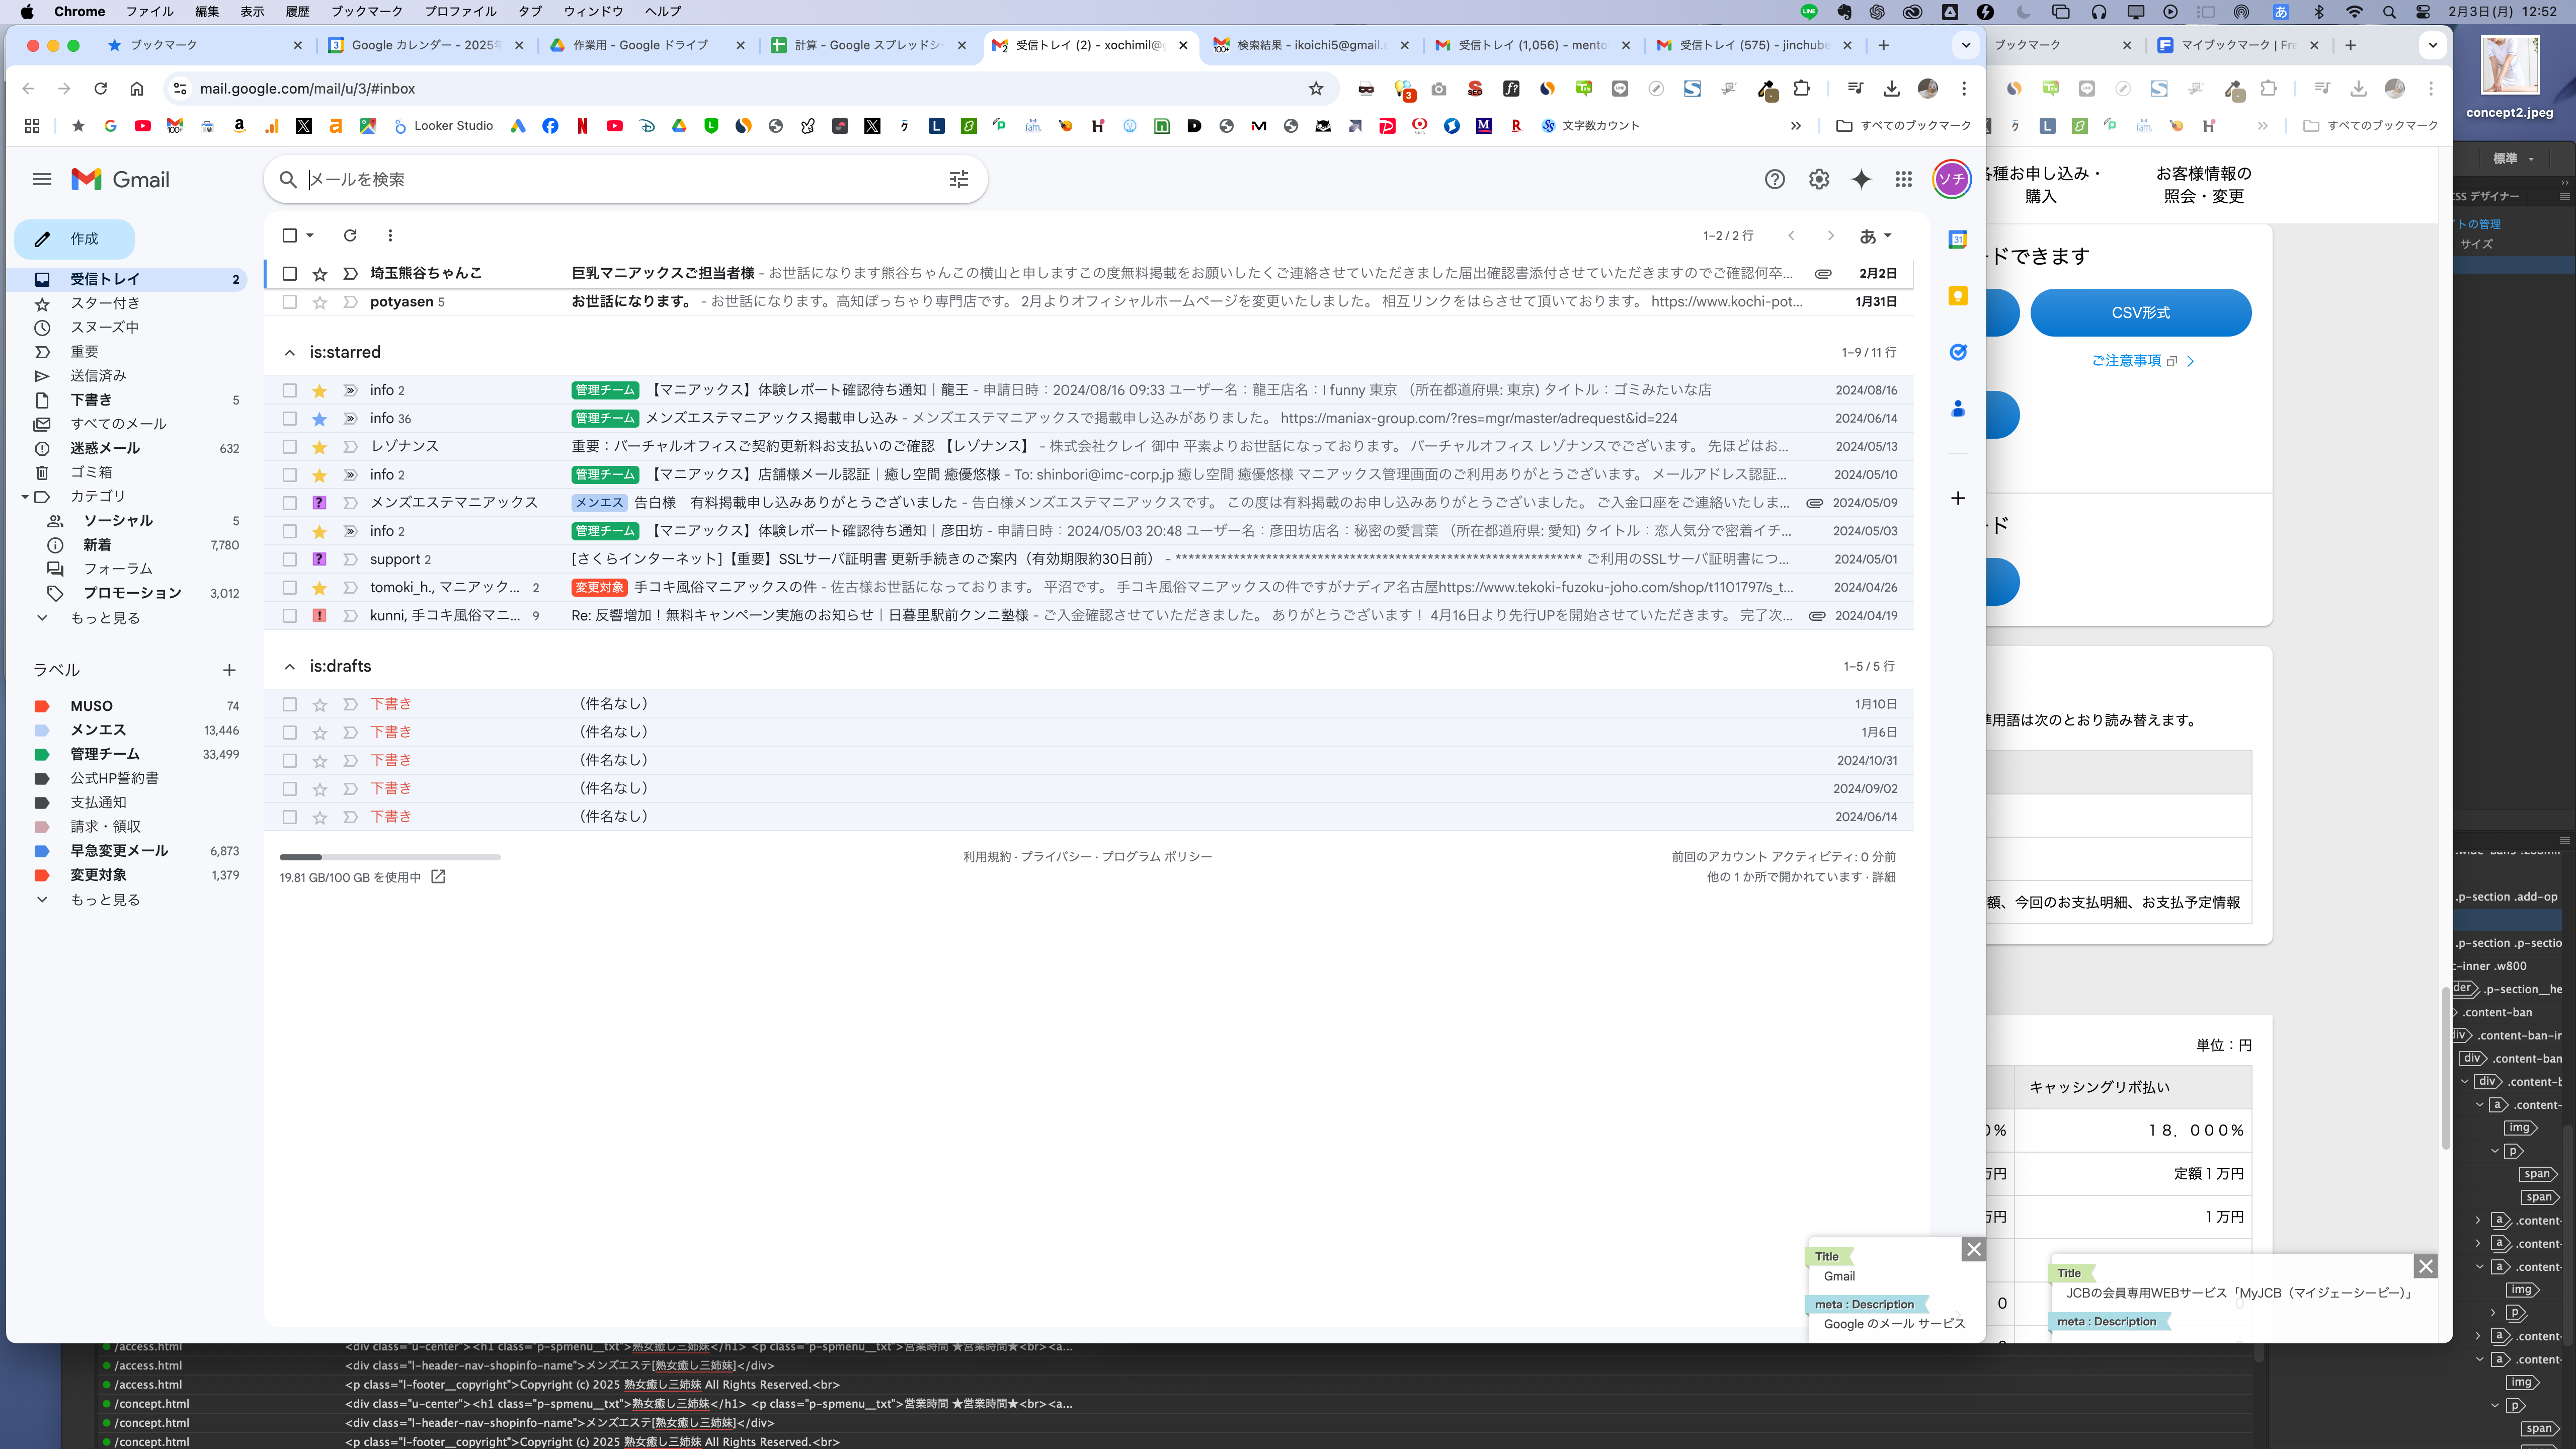Collapse the カテゴリ tree item
The height and width of the screenshot is (1449, 2576).
coord(25,496)
